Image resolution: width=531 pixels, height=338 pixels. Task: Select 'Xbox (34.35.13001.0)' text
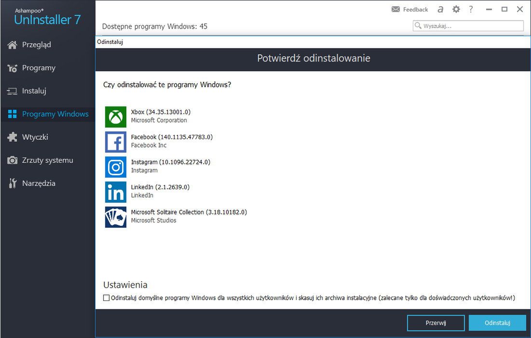[161, 112]
